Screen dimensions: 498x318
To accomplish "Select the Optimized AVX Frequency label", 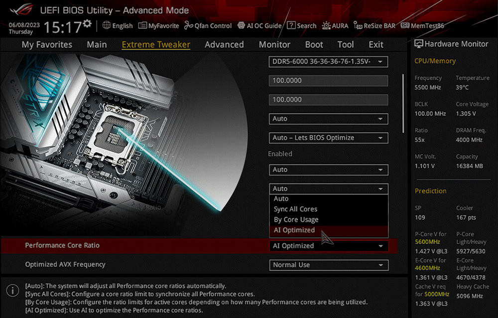I will pyautogui.click(x=65, y=265).
